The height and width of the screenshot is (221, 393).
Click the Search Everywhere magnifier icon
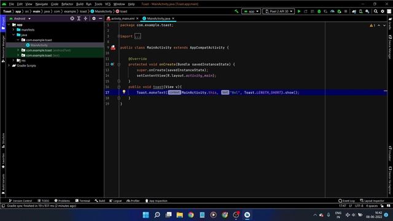[x=376, y=11]
